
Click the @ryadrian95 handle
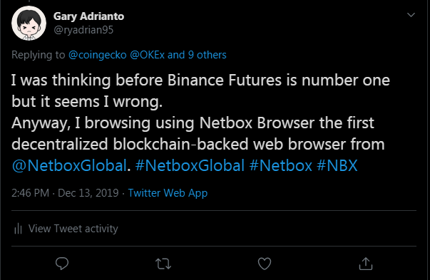pos(83,30)
